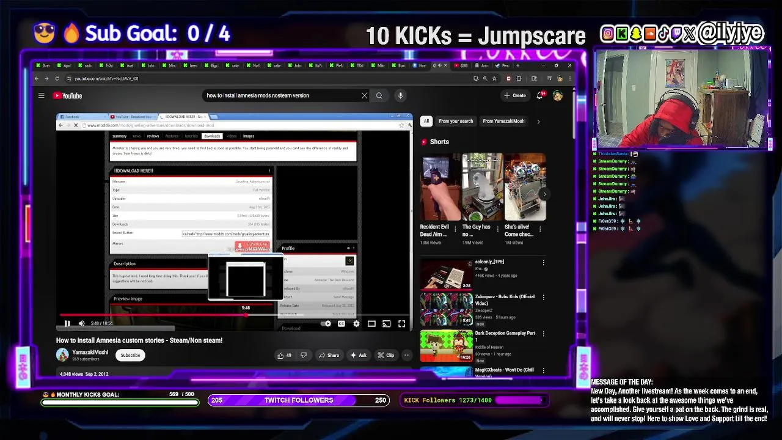Viewport: 782px width, 440px height.
Task: Open Chrome zoom magnifier in address bar
Action: [x=484, y=78]
